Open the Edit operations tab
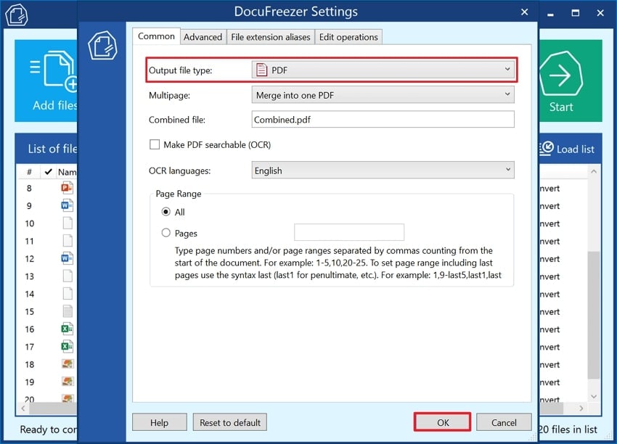This screenshot has height=444, width=617. pos(348,37)
